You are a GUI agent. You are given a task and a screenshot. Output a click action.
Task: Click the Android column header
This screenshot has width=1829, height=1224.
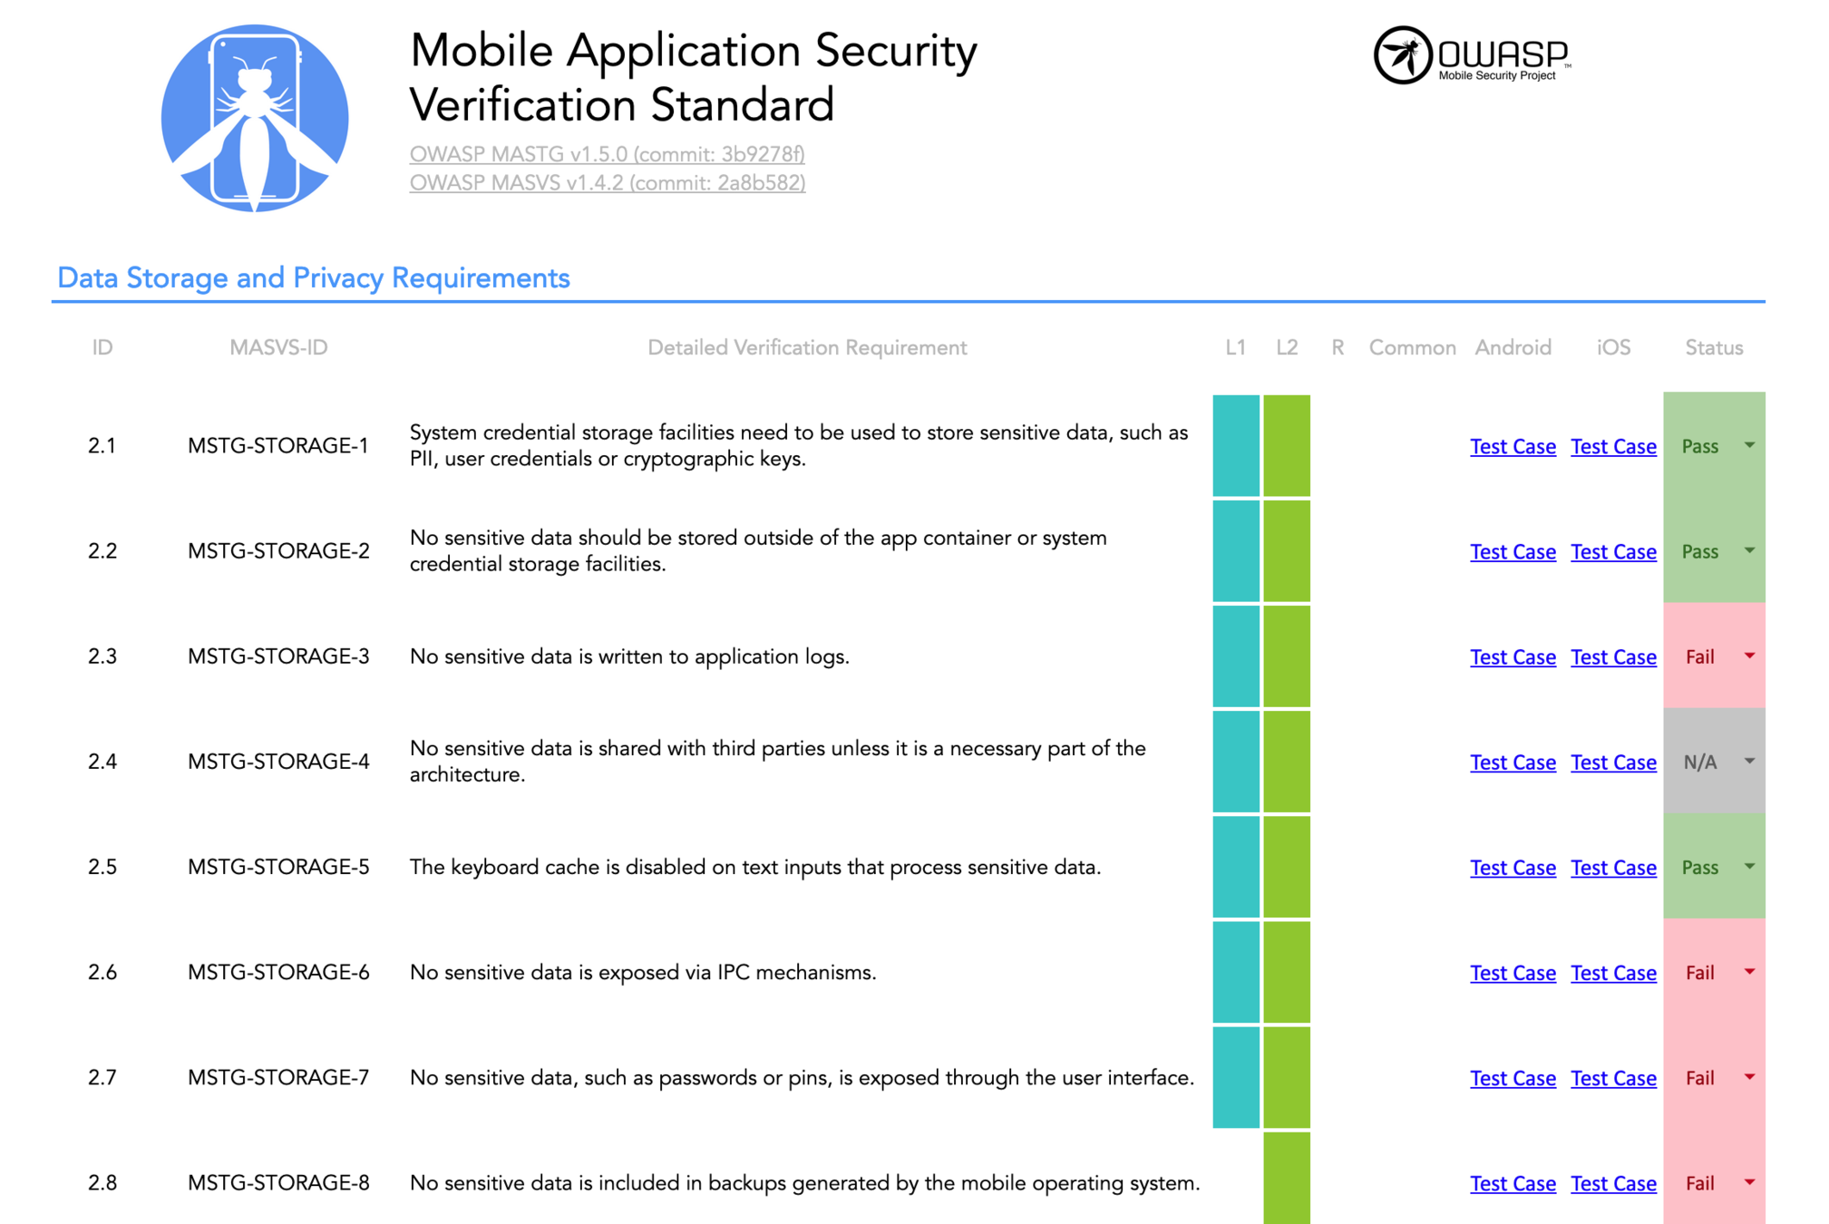point(1513,348)
